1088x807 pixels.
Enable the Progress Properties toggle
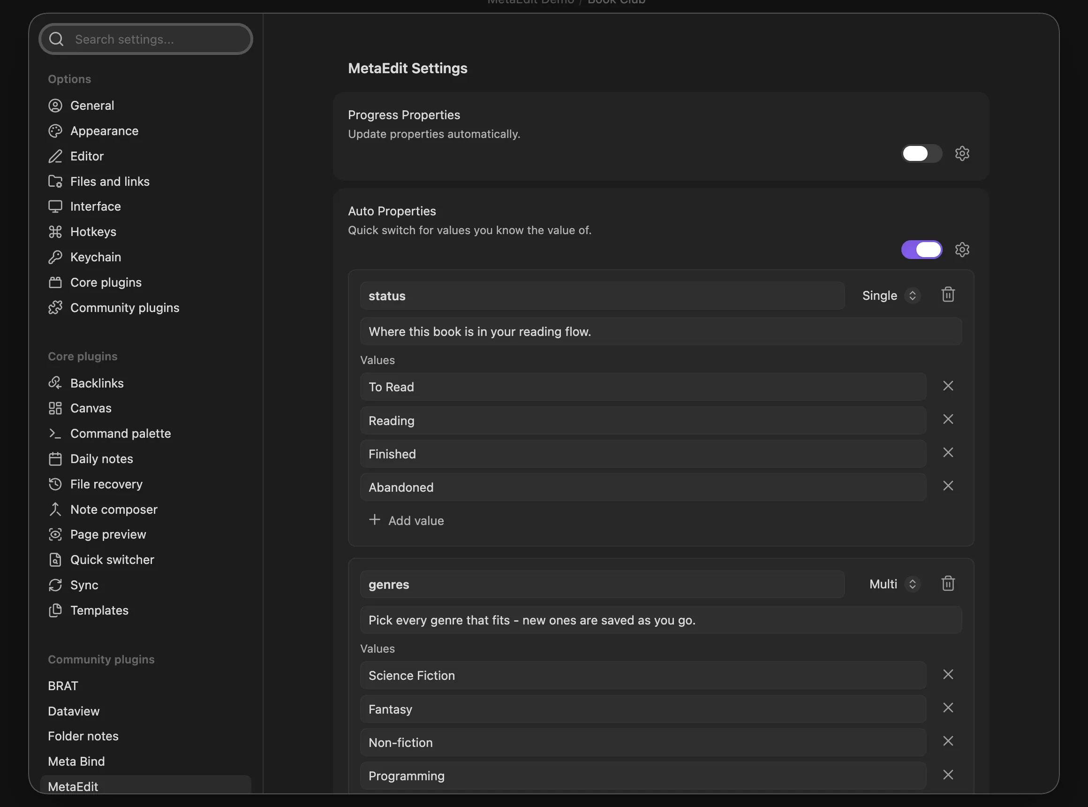point(922,153)
